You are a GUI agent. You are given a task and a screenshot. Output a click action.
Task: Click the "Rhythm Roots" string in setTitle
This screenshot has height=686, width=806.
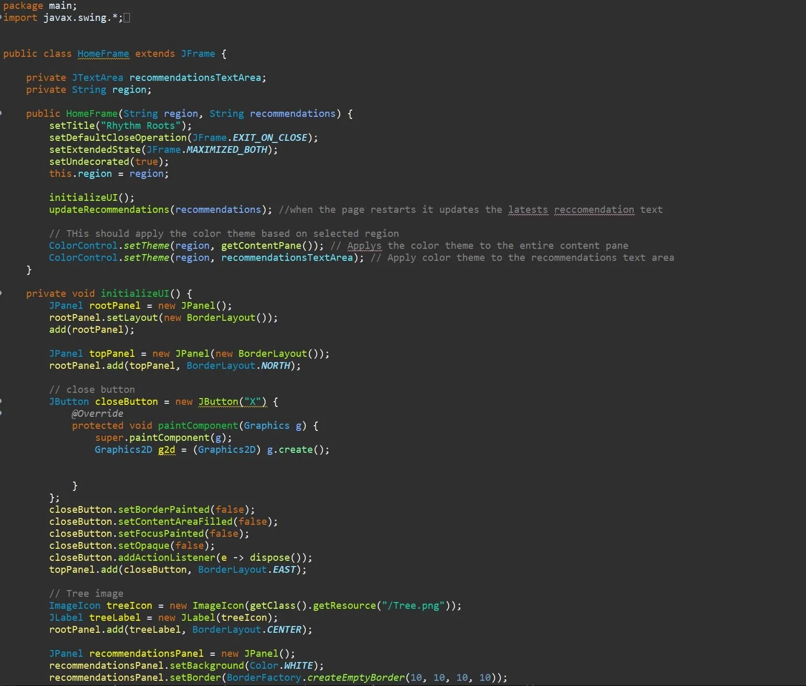tap(141, 126)
